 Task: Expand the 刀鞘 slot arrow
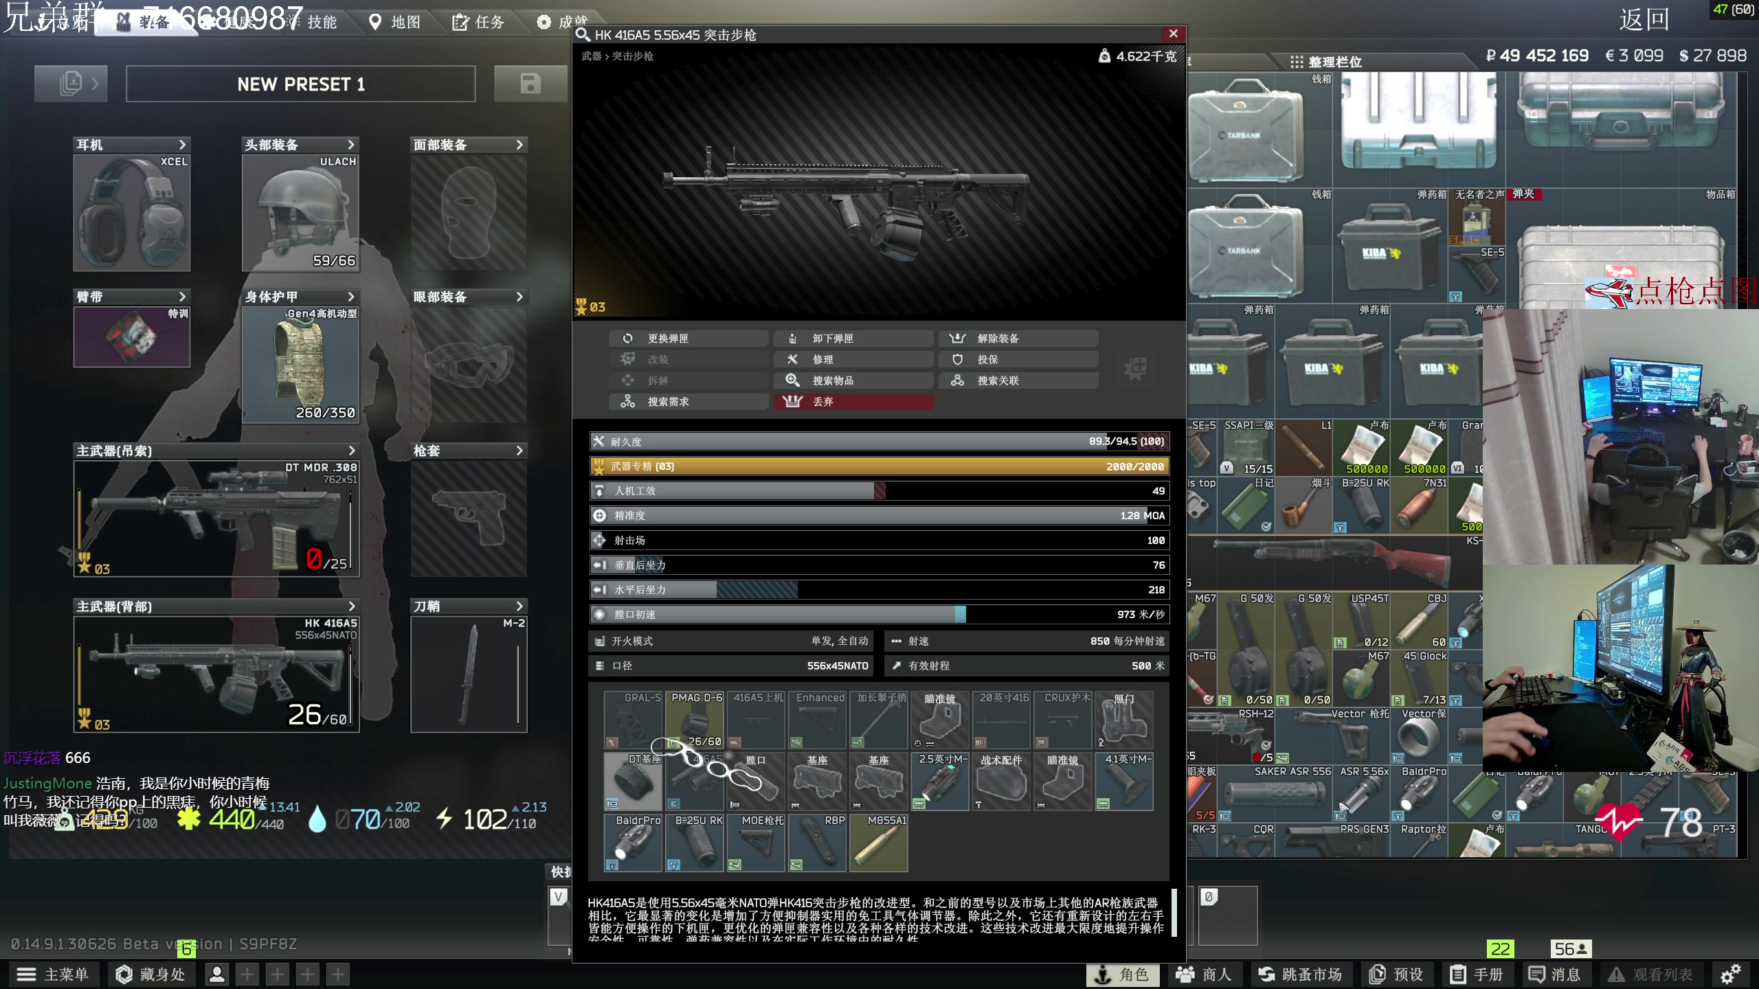[519, 606]
